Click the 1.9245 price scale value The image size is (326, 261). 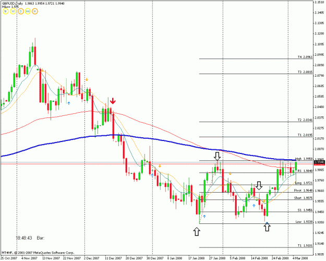[x=320, y=233]
